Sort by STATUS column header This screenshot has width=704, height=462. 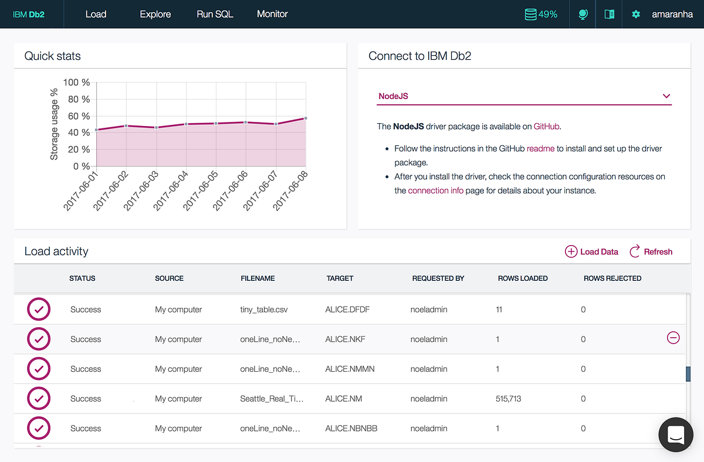[82, 278]
